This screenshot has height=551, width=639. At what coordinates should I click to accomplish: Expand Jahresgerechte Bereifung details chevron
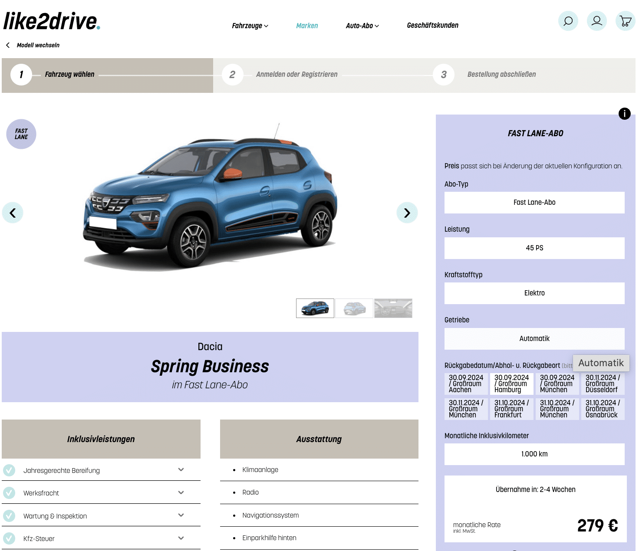click(181, 470)
